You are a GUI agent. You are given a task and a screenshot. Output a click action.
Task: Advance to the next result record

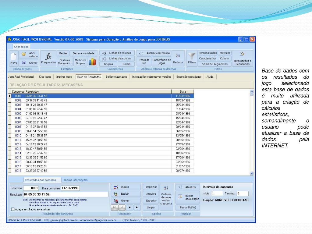click(x=129, y=207)
